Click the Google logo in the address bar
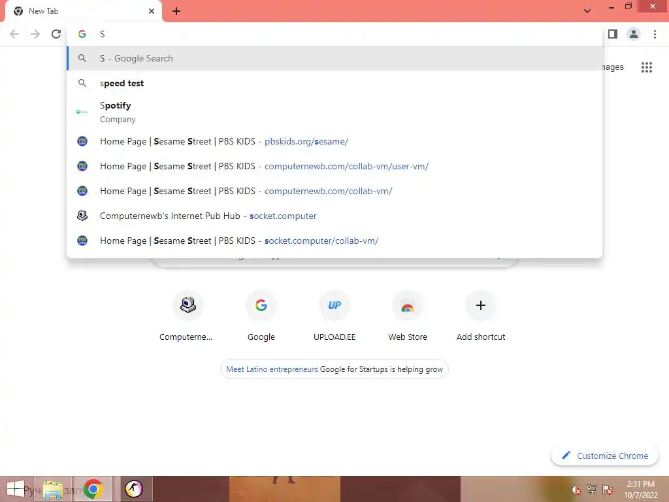 [82, 34]
